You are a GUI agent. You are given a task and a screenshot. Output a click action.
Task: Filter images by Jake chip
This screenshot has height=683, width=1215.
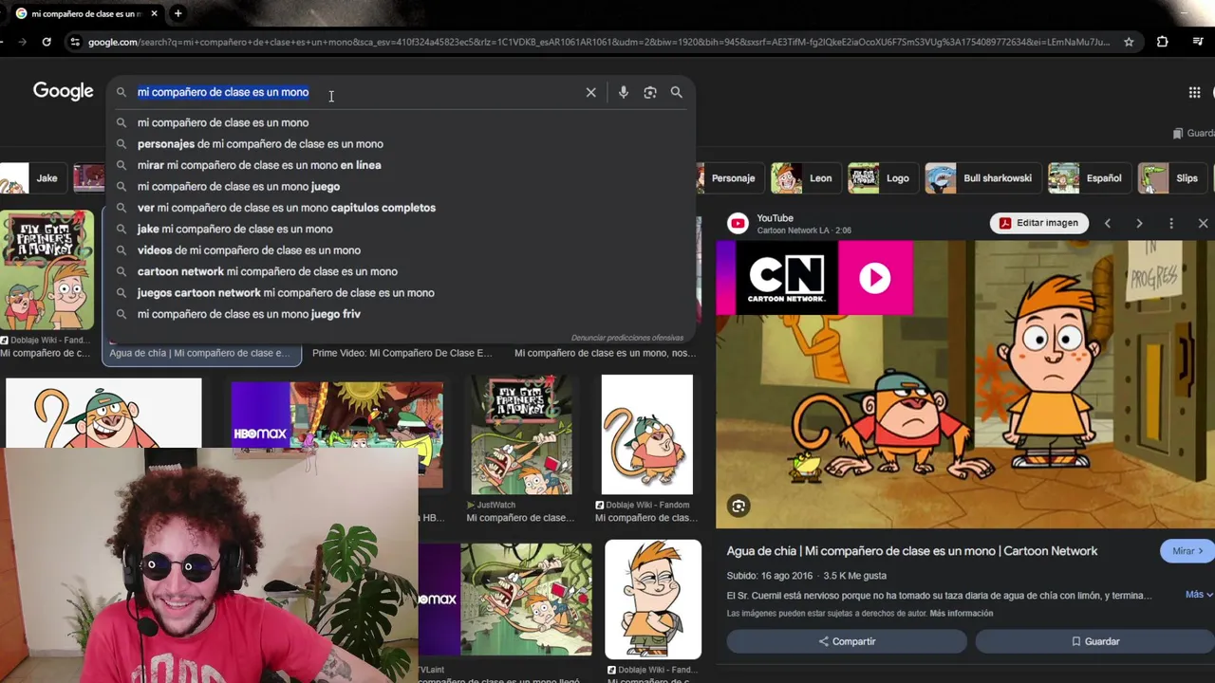coord(32,178)
